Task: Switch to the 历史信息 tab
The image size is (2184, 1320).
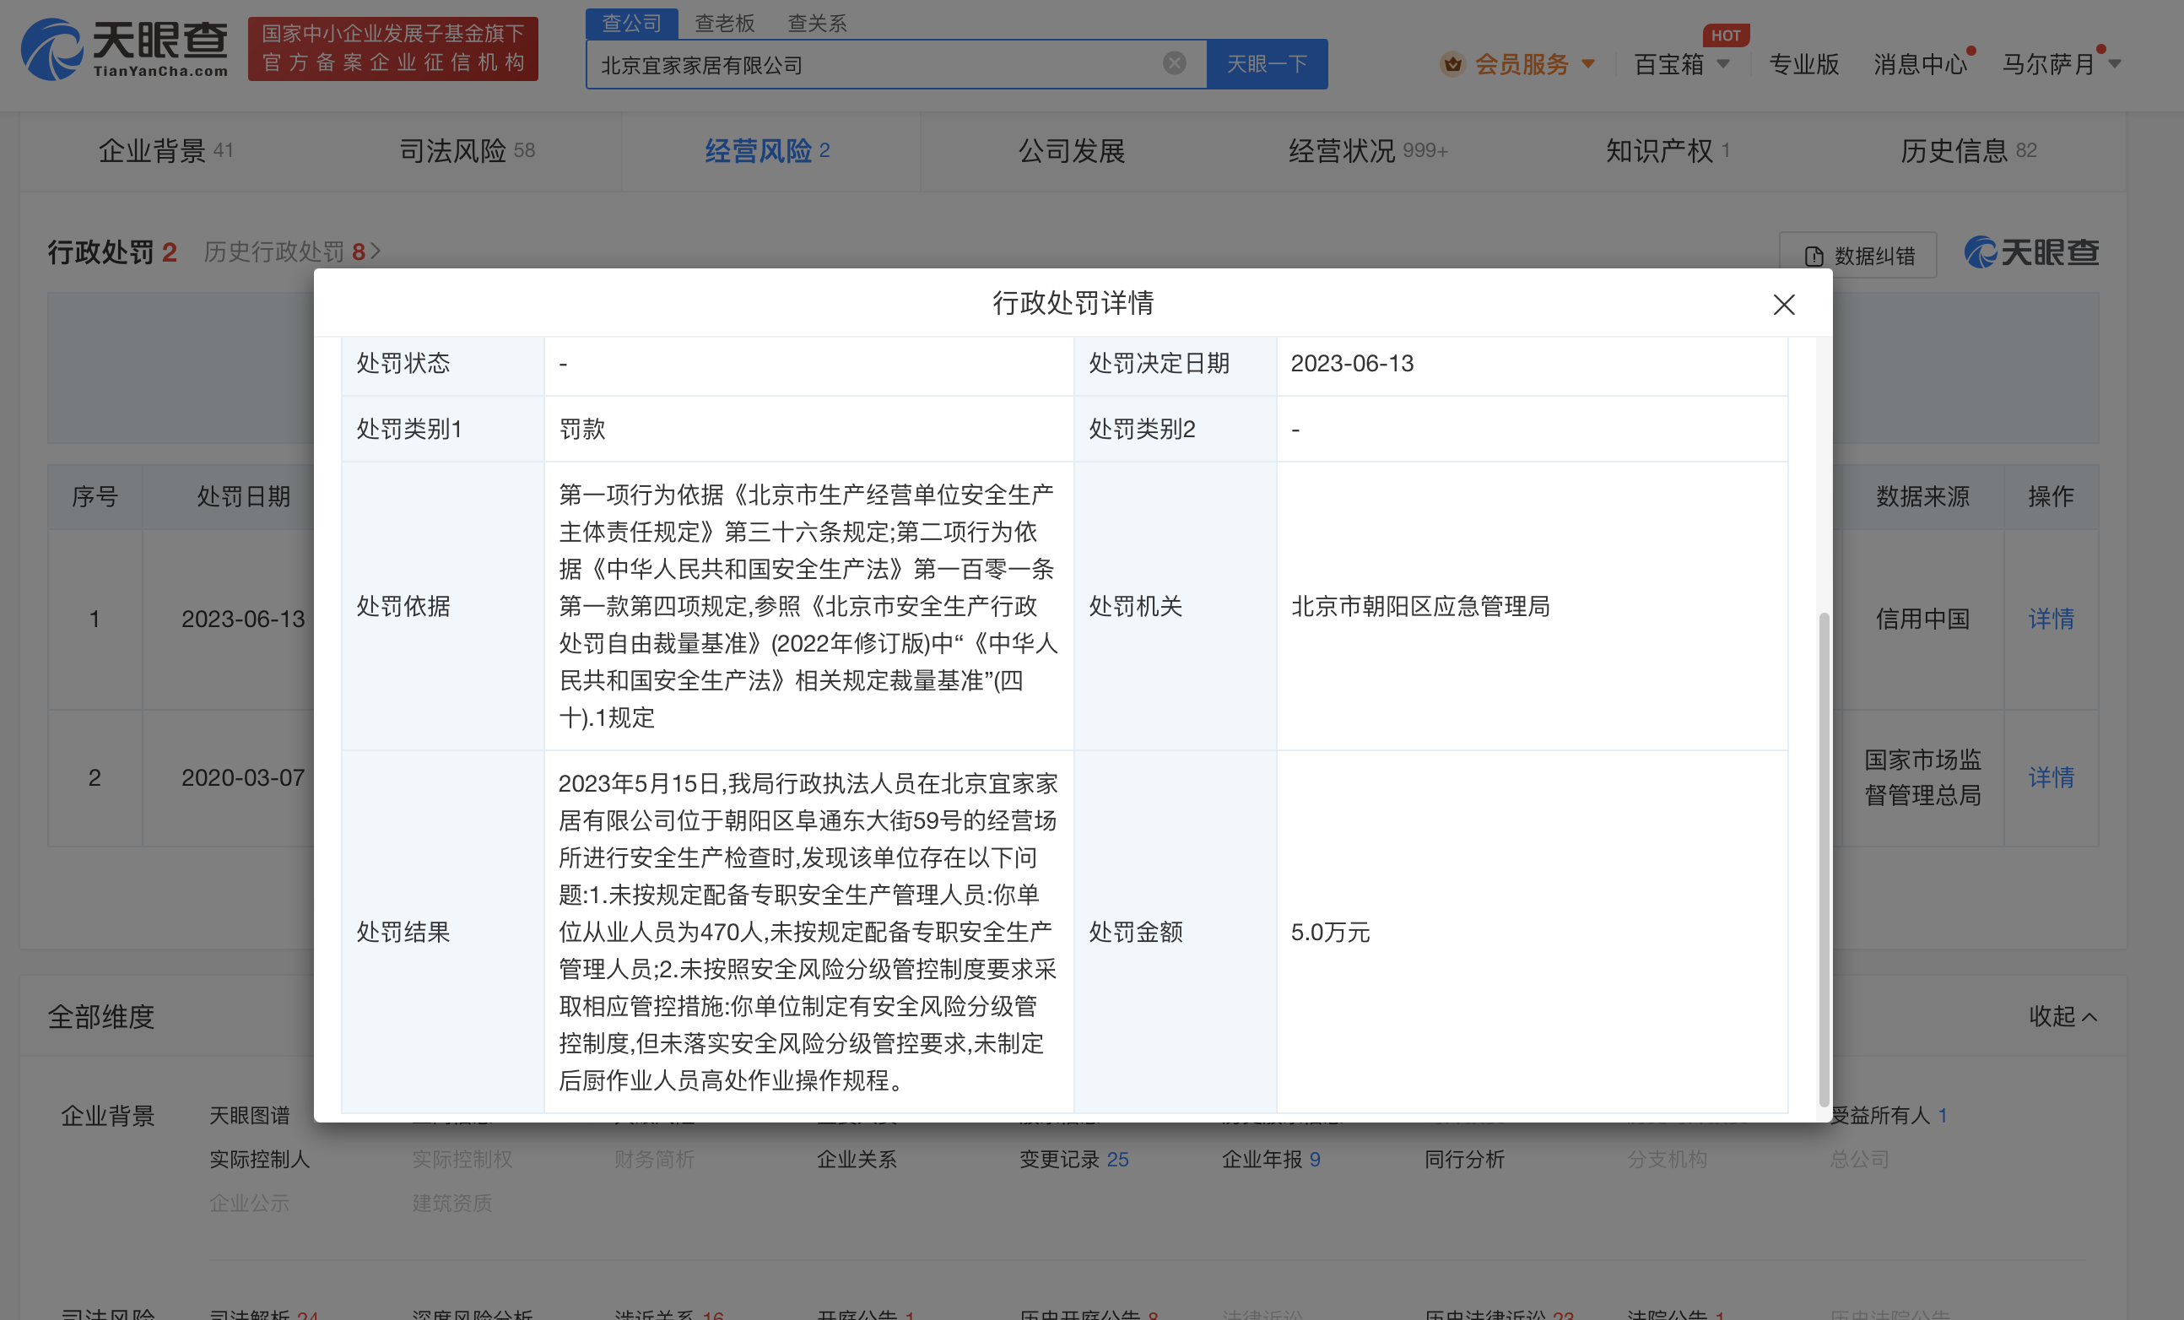Action: [x=1968, y=151]
